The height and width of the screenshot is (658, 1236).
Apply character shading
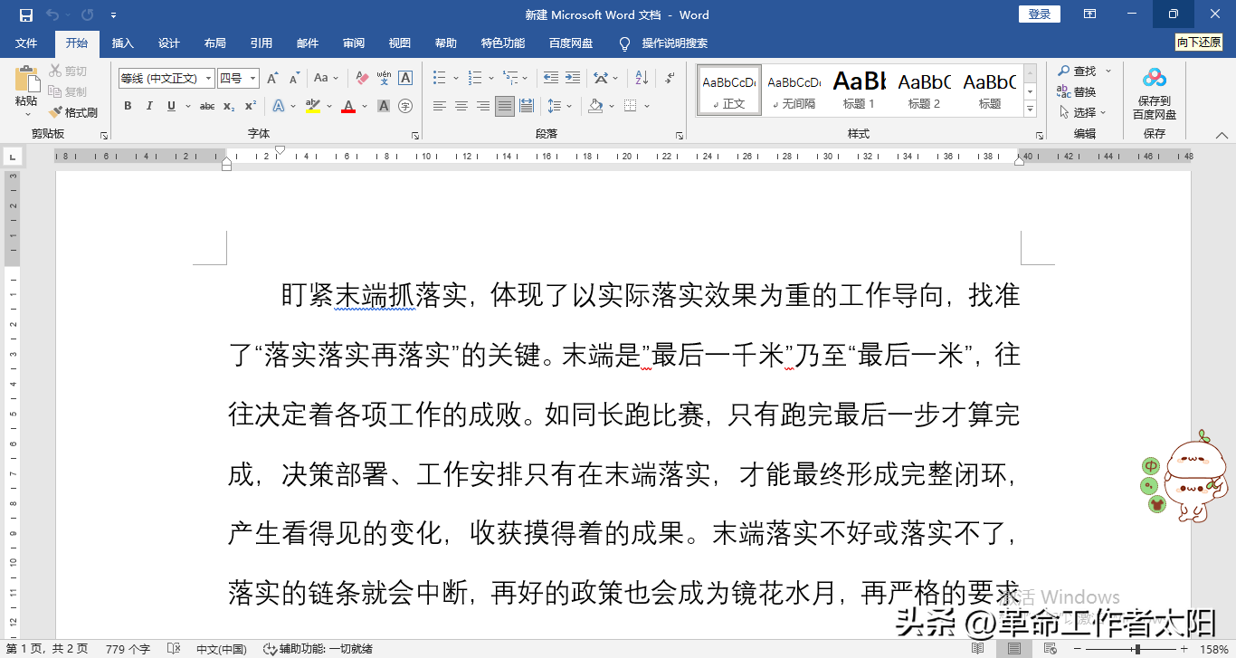pos(384,106)
